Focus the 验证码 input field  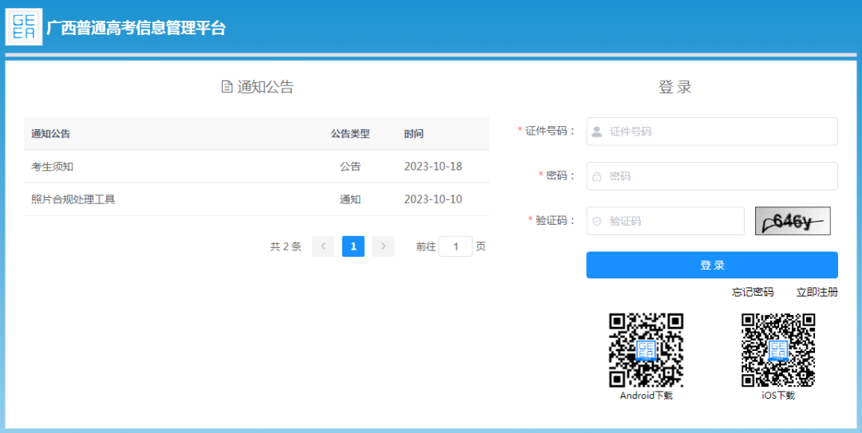coord(665,221)
